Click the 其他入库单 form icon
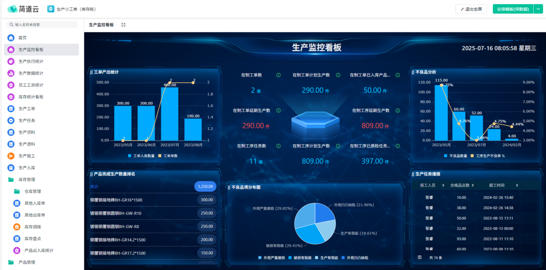The image size is (546, 270). click(17, 203)
